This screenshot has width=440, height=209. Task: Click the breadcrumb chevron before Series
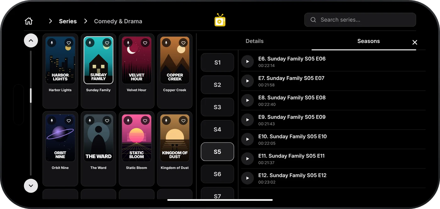click(50, 21)
